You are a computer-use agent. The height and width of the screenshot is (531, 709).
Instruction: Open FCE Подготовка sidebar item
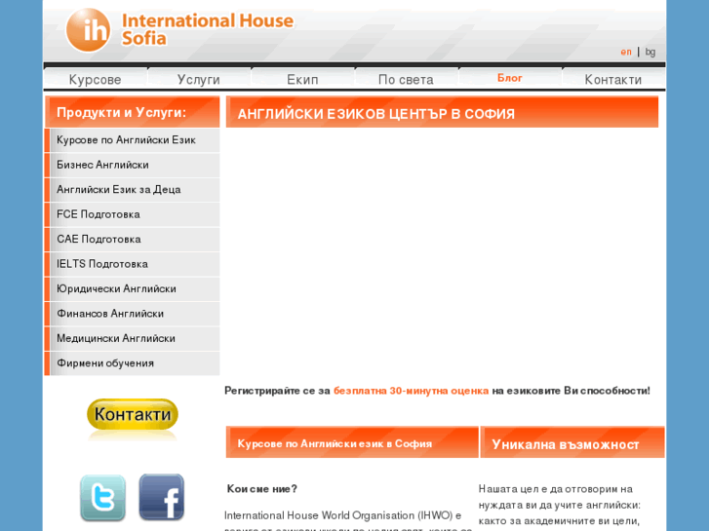pyautogui.click(x=132, y=214)
